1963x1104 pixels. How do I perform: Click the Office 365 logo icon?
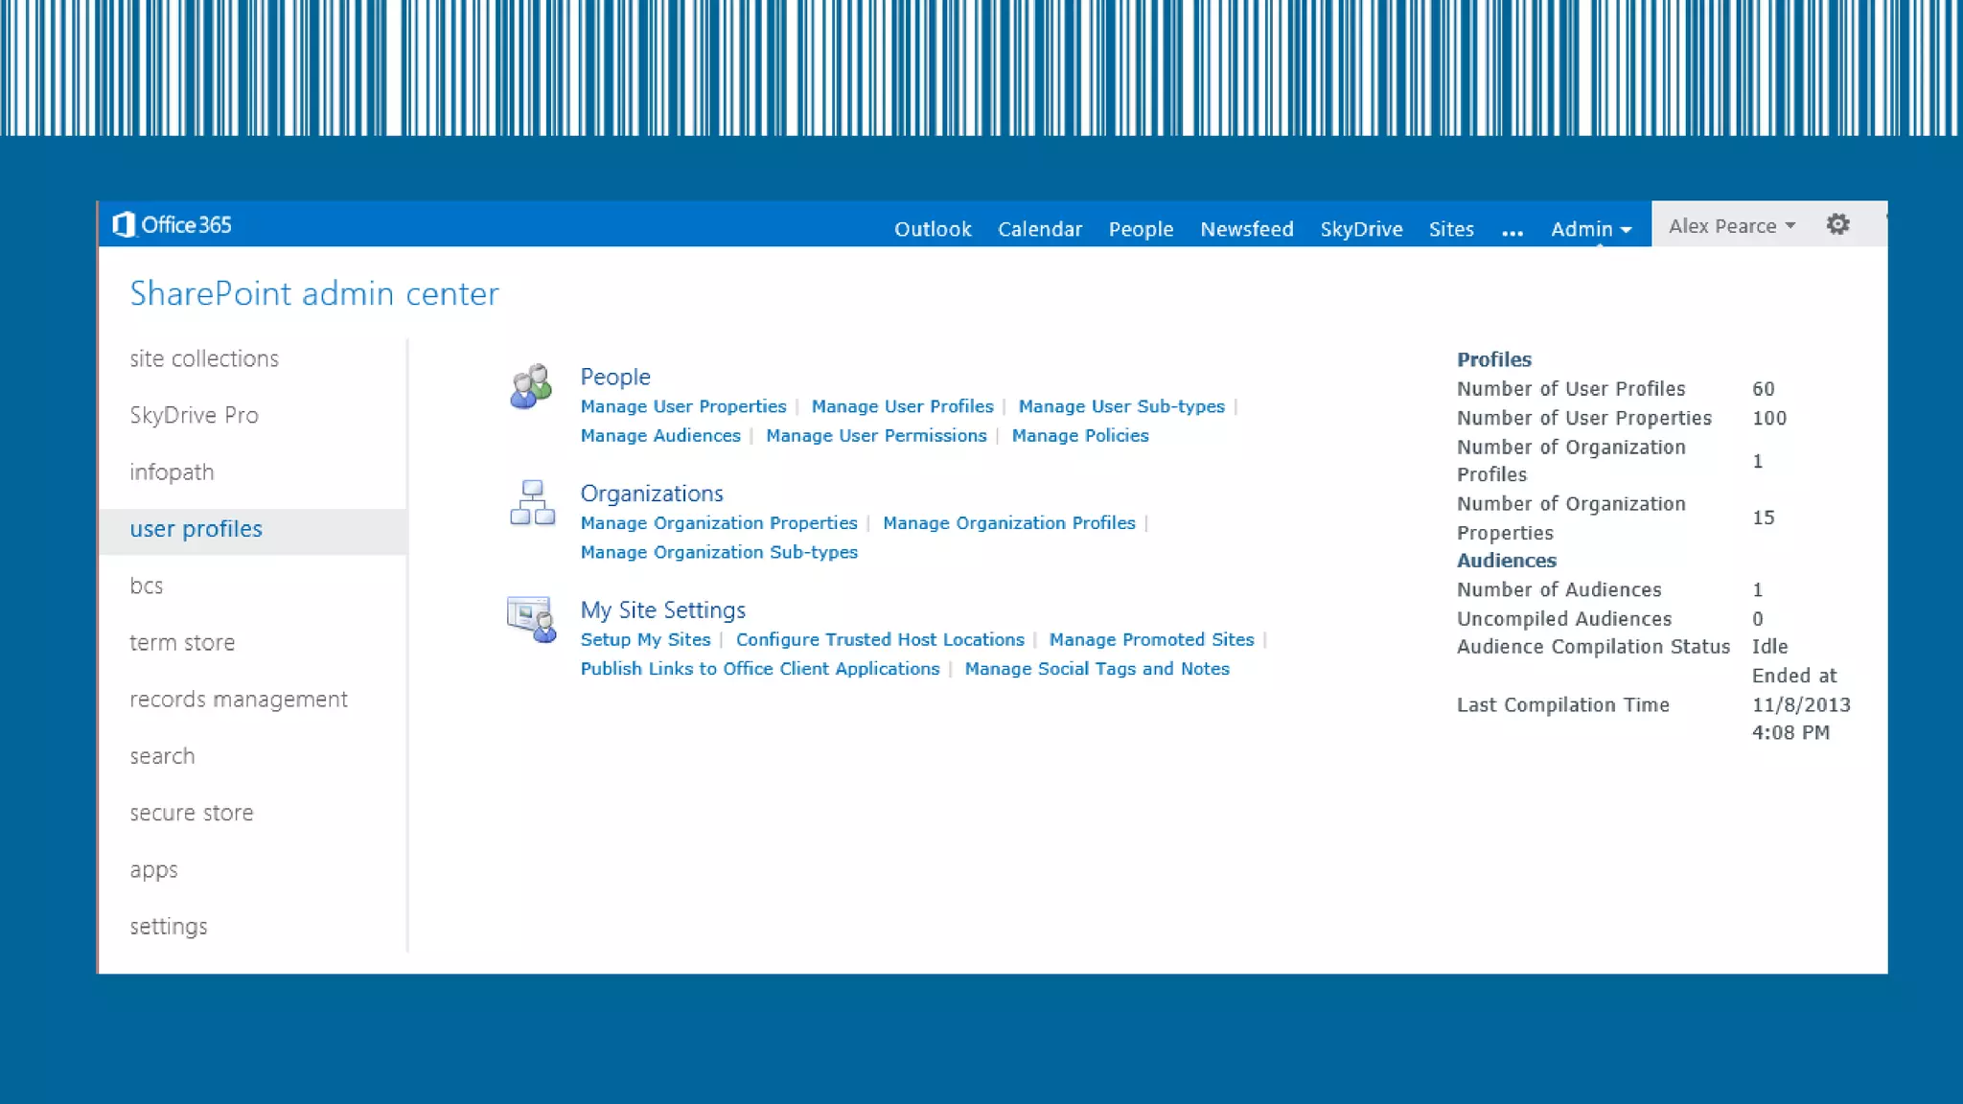coord(124,224)
